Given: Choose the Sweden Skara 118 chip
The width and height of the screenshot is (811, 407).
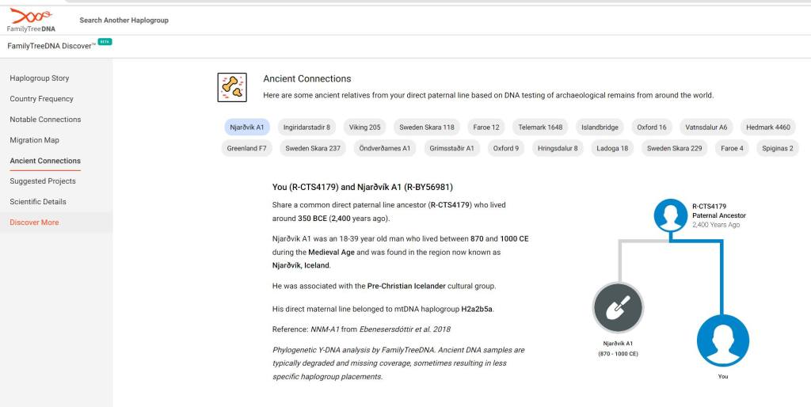Looking at the screenshot, I should [426, 127].
